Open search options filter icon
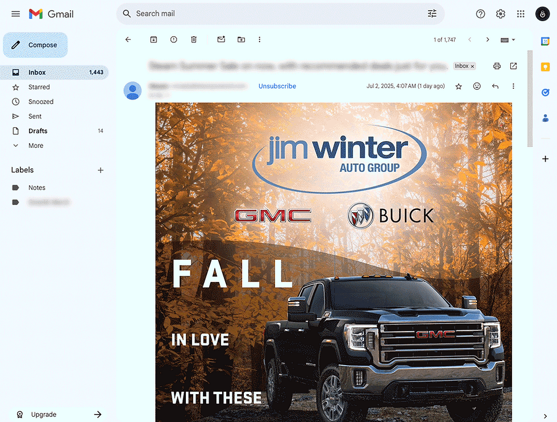The image size is (557, 422). (432, 14)
